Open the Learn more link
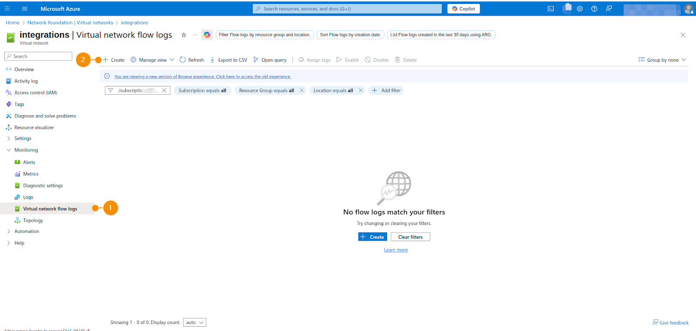 pos(396,250)
